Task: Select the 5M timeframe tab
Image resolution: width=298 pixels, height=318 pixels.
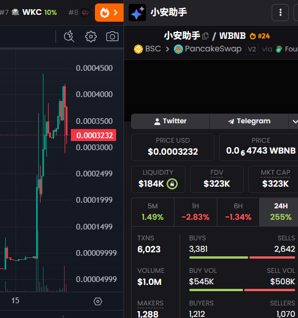Action: point(153,212)
